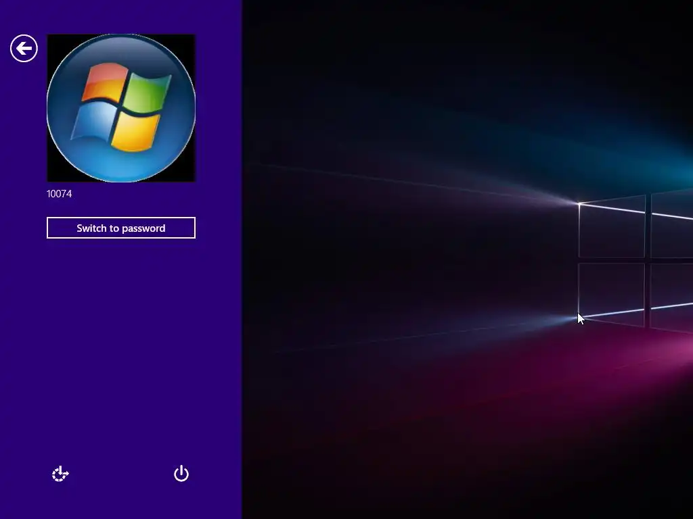Click the Switch to password button
Image resolution: width=693 pixels, height=519 pixels.
[x=121, y=228]
